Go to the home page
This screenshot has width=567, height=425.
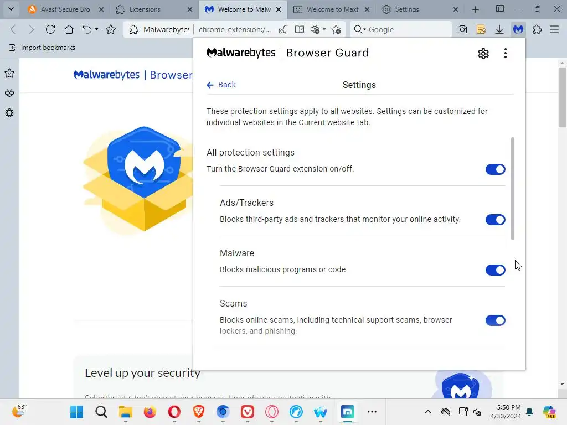69,29
